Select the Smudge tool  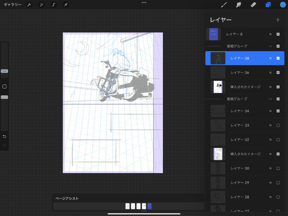tap(238, 5)
